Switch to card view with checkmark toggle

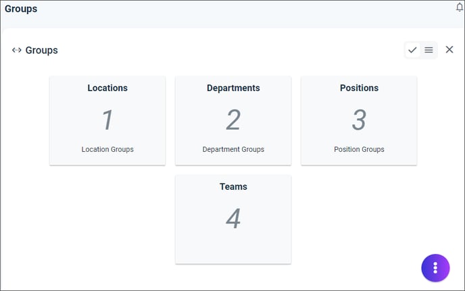412,50
